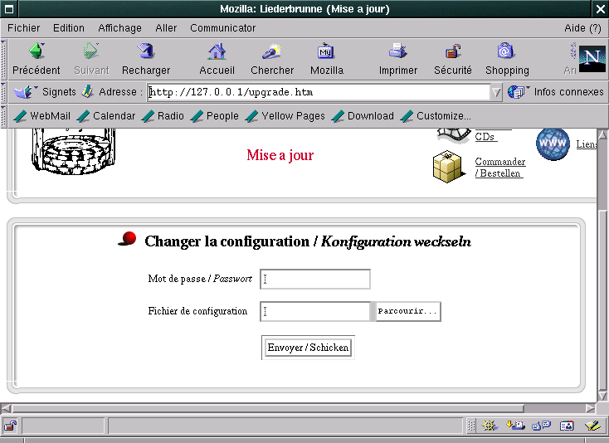Click the Shopping toolbar icon
Viewport: 609px width, 443px height.
tap(506, 52)
